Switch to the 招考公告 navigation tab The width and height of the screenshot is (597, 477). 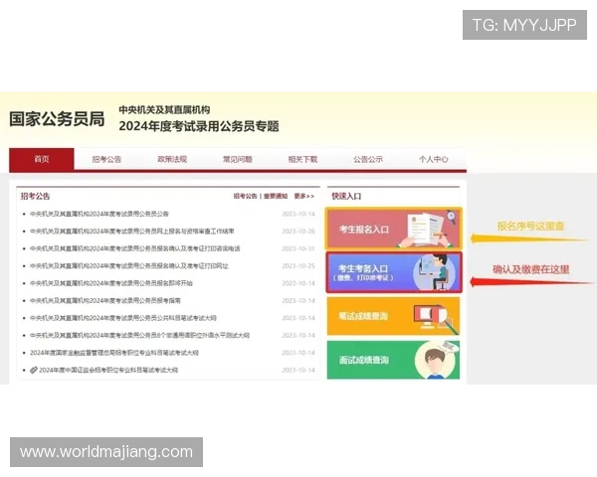click(x=106, y=159)
